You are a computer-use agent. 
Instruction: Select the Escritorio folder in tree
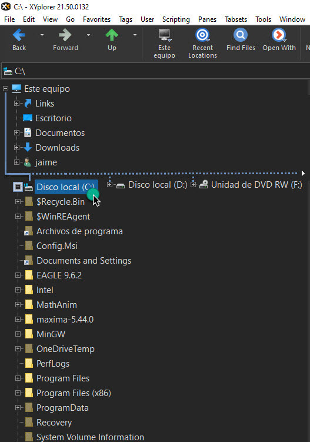tap(54, 118)
